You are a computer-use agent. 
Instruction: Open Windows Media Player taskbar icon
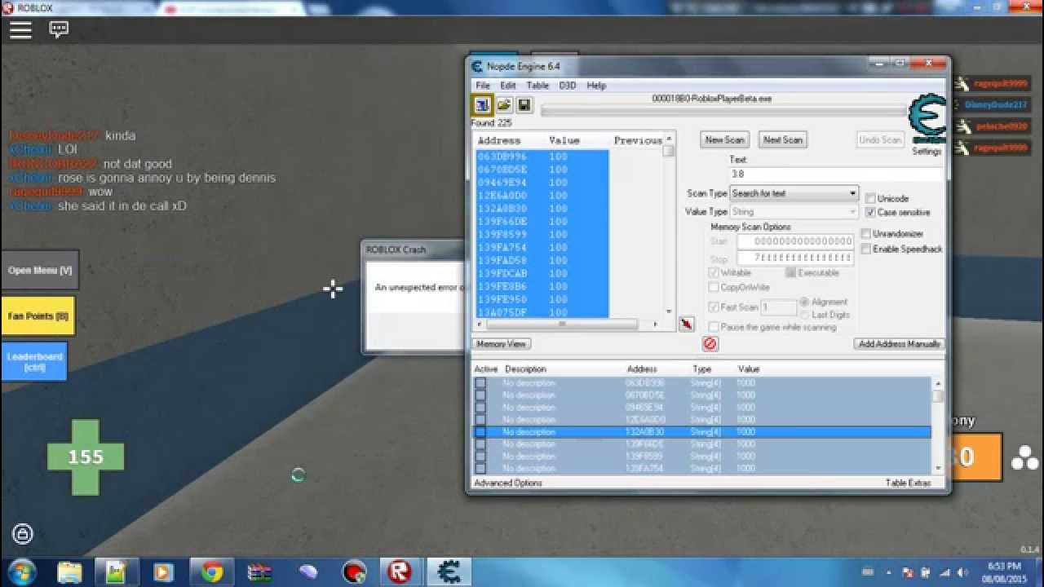point(163,572)
